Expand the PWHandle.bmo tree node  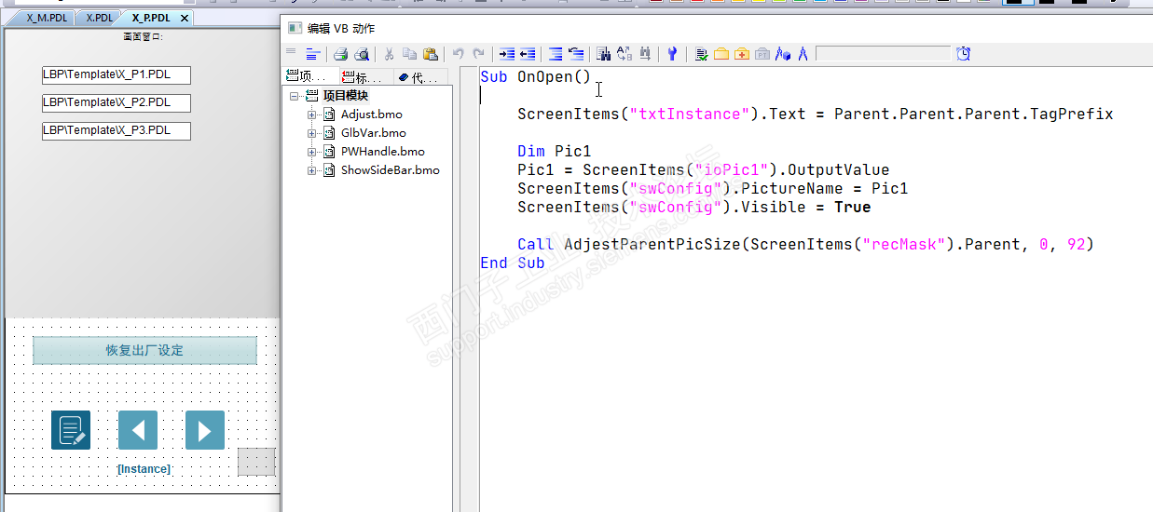point(311,152)
